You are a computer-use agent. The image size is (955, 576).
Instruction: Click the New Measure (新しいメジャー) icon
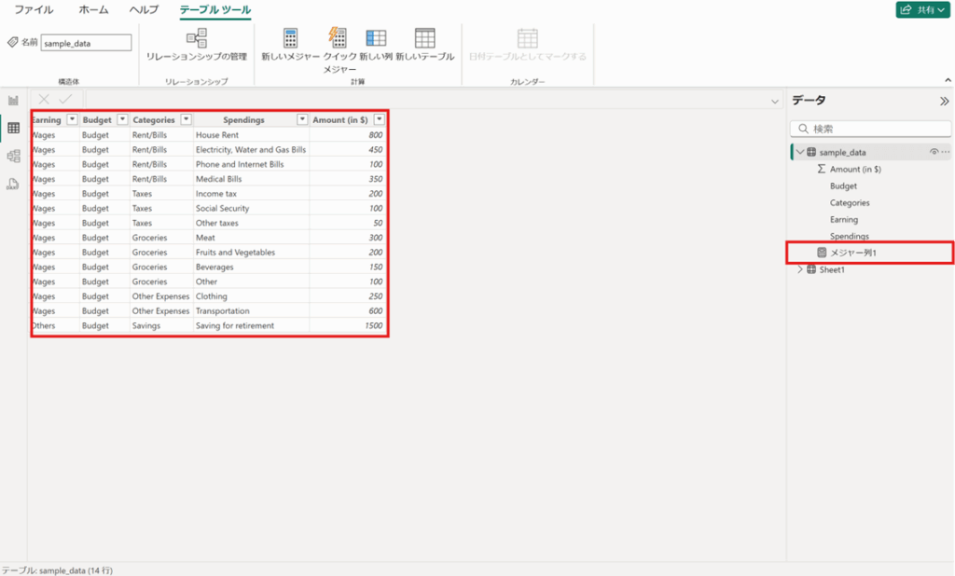point(290,38)
